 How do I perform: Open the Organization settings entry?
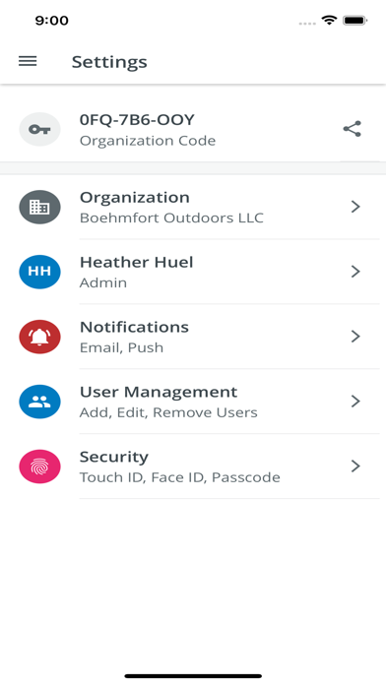[x=193, y=207]
